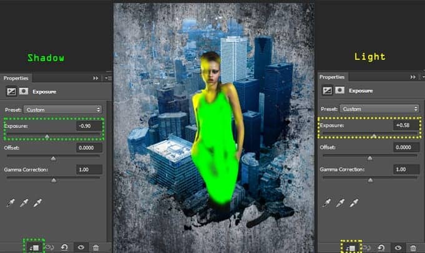Viewport: 425px width, 253px height.
Task: Open panel menu of Shadow Properties panel
Action: (x=108, y=78)
